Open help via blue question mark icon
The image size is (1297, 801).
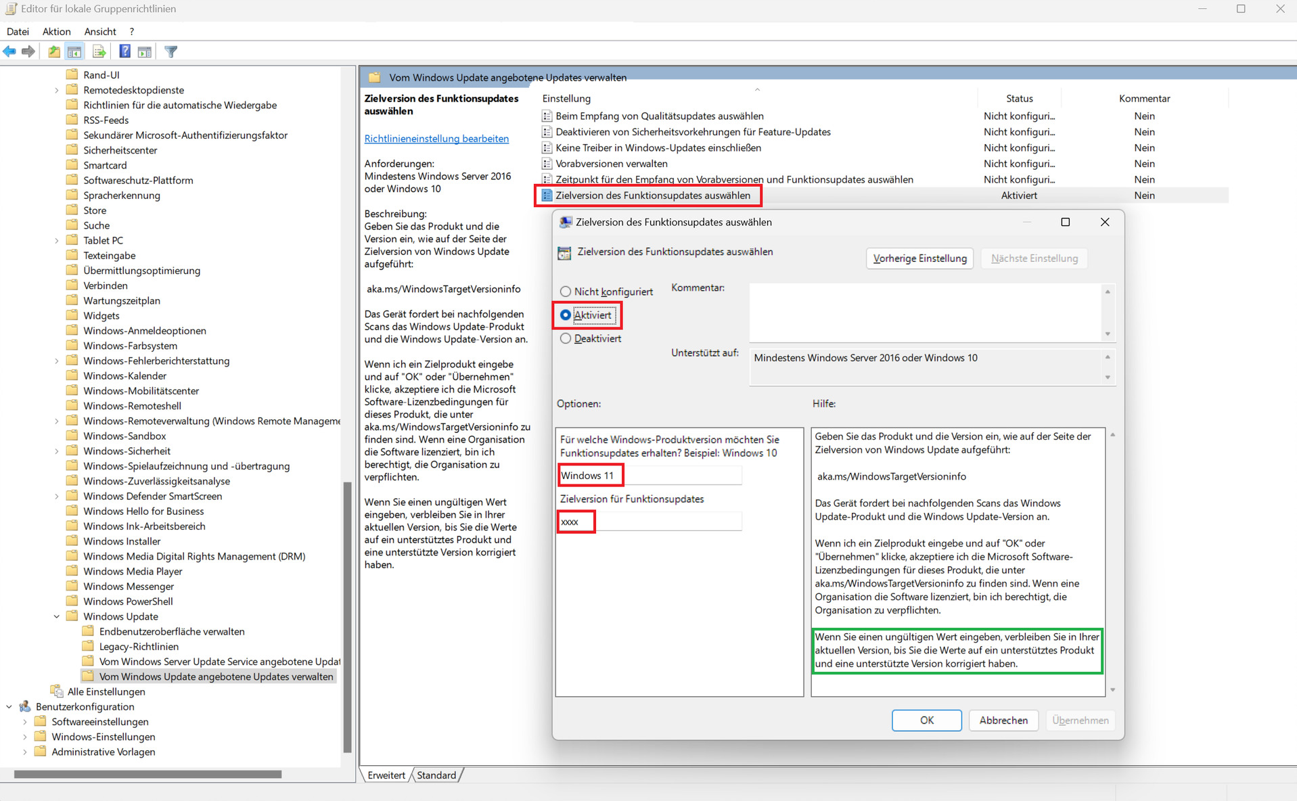tap(124, 51)
